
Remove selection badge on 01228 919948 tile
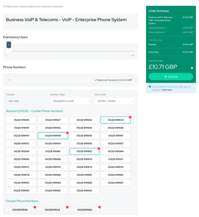pos(67,133)
